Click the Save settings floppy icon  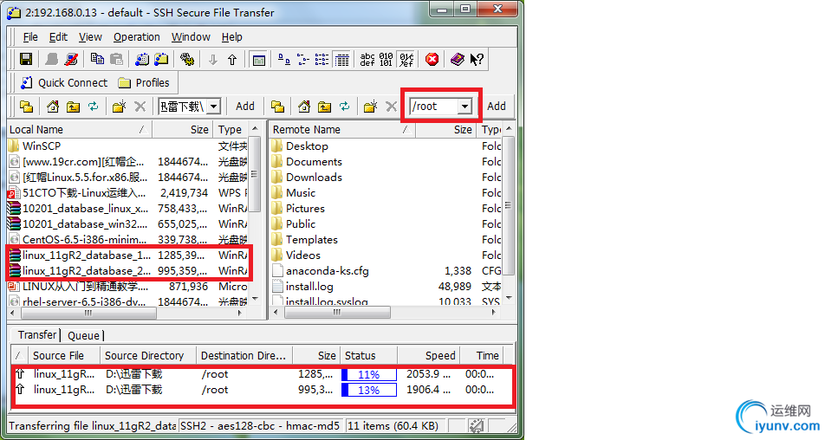point(26,60)
